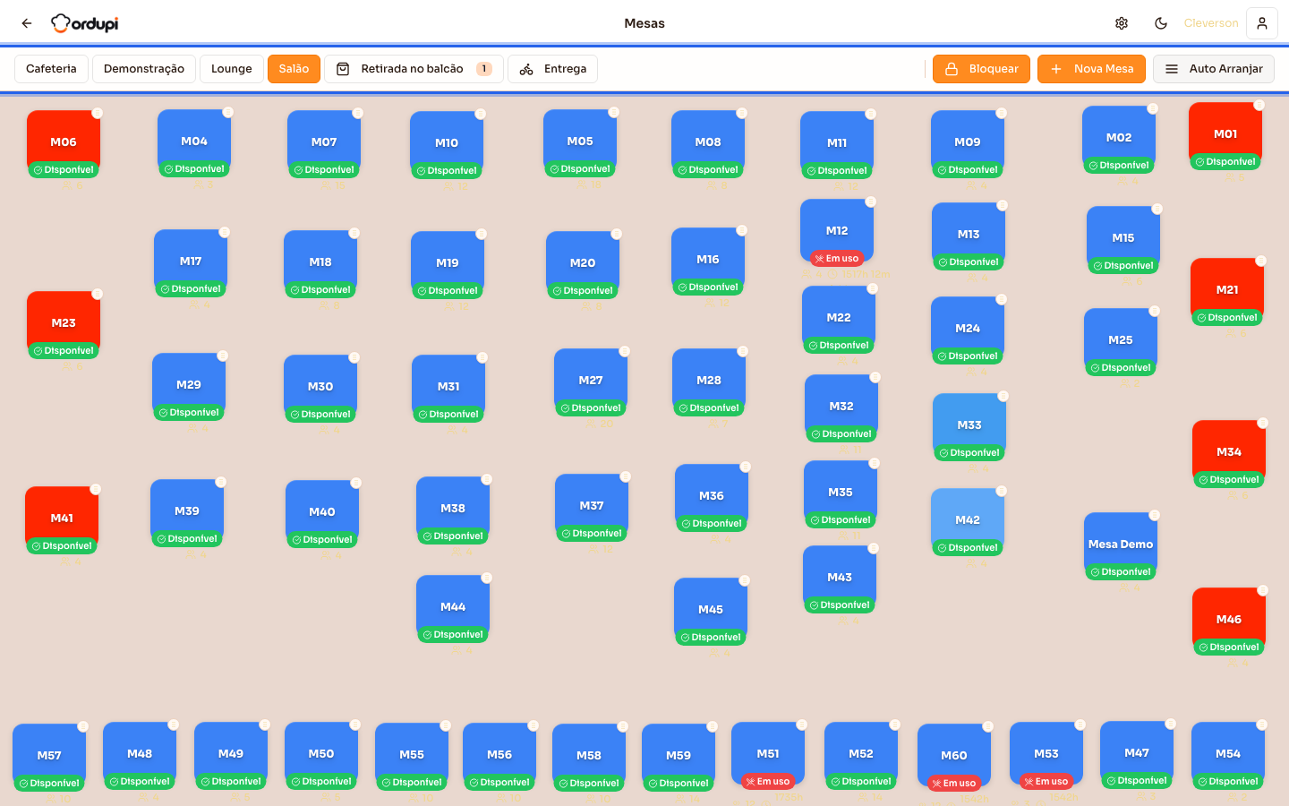The width and height of the screenshot is (1289, 806).
Task: Open Retirada no balcão orders
Action: tap(414, 69)
